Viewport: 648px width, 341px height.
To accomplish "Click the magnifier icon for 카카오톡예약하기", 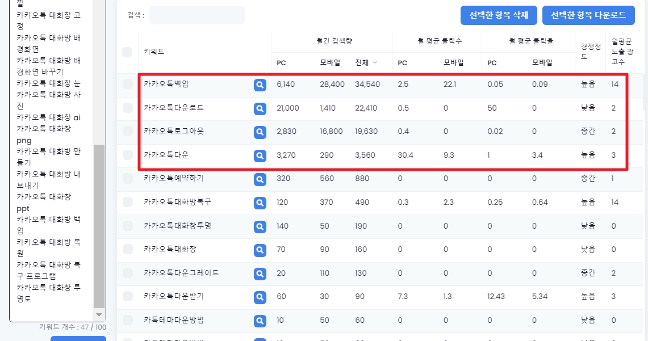I will click(x=260, y=179).
